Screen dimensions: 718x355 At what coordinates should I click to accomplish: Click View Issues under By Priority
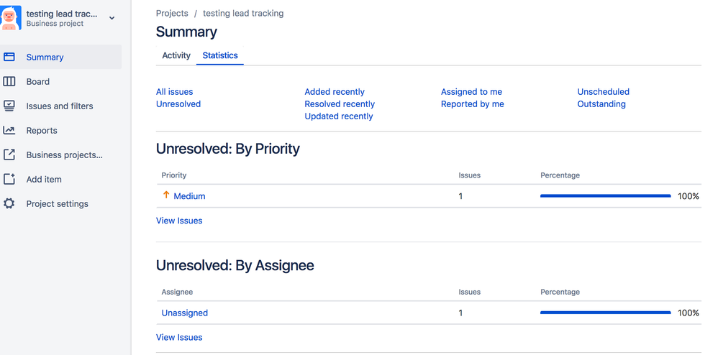pos(179,221)
